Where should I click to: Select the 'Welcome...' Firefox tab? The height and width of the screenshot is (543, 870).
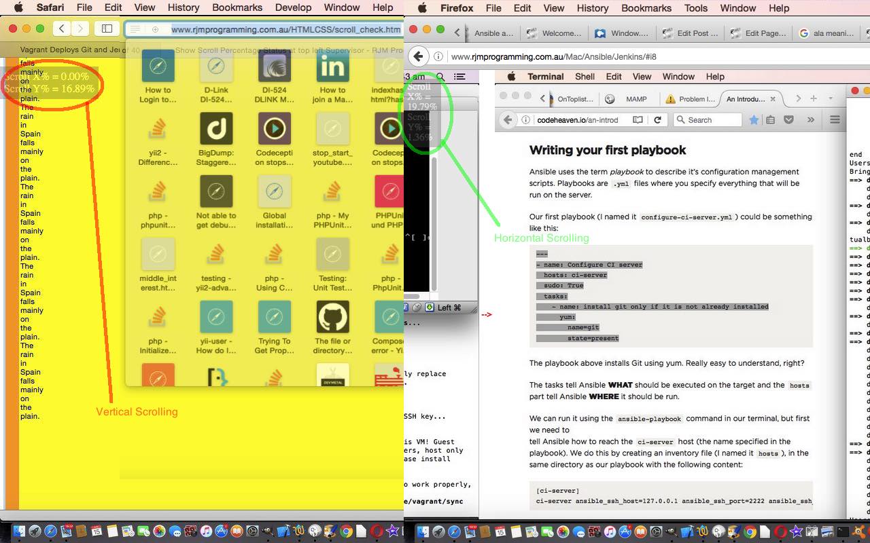(x=555, y=33)
